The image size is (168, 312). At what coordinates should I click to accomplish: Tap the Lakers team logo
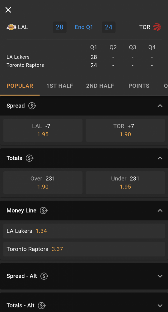(x=12, y=27)
